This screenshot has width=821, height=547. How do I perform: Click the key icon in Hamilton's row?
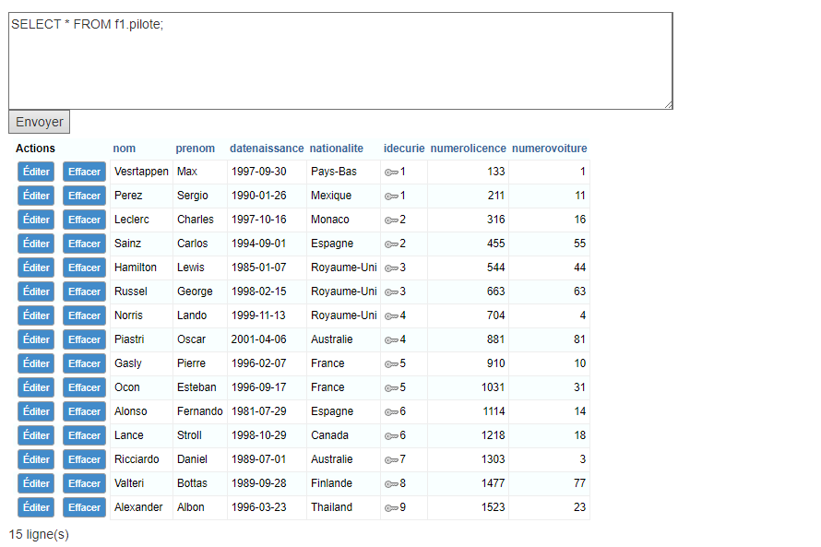391,268
